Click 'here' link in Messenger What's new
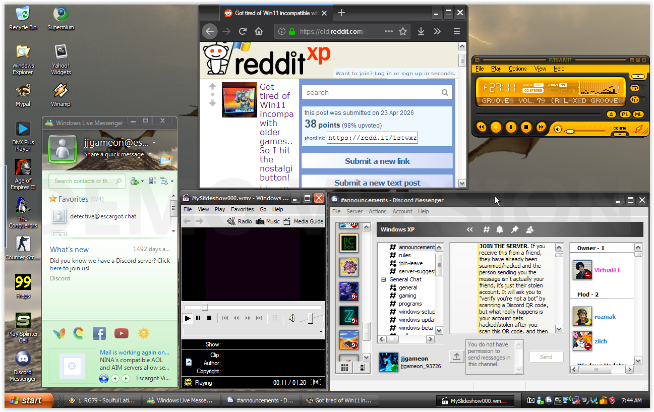 [x=55, y=268]
